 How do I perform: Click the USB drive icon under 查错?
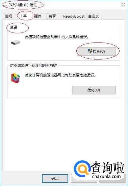16,42
